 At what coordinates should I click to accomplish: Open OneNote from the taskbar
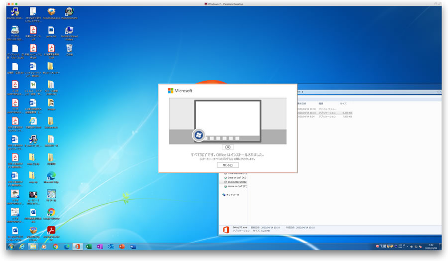click(x=100, y=247)
